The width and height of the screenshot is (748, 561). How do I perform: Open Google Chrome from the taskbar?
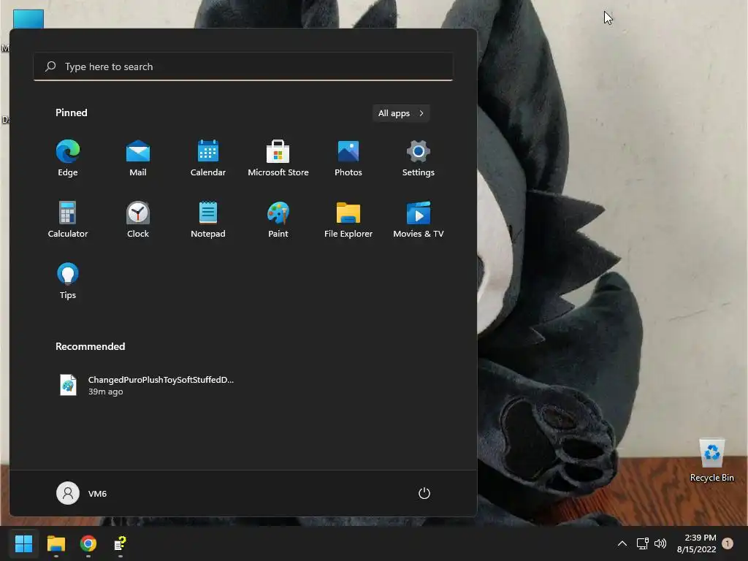coord(88,543)
